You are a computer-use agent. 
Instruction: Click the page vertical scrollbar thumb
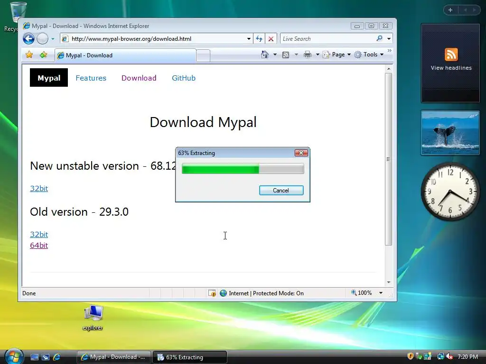click(x=388, y=159)
